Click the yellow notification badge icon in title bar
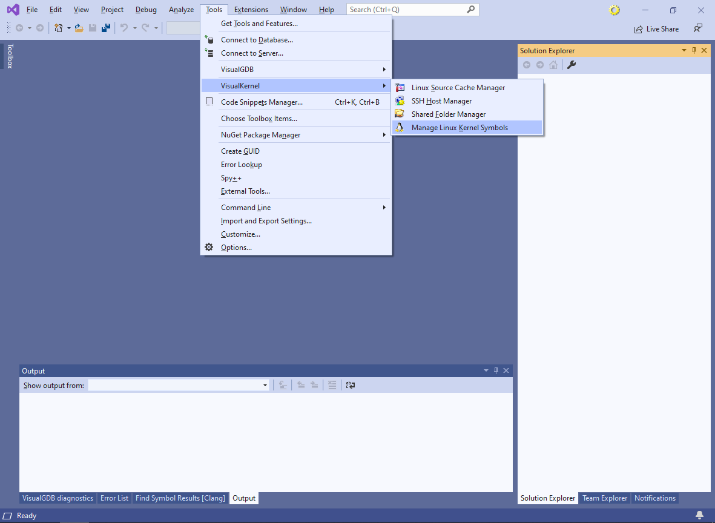 click(615, 10)
